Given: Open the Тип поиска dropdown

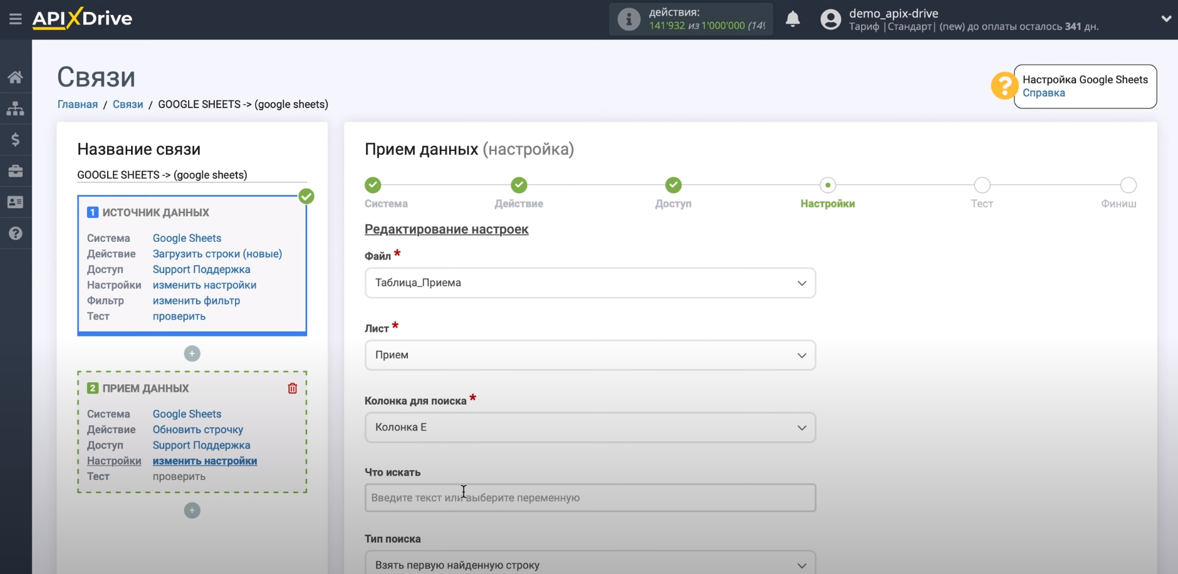Looking at the screenshot, I should tap(590, 563).
